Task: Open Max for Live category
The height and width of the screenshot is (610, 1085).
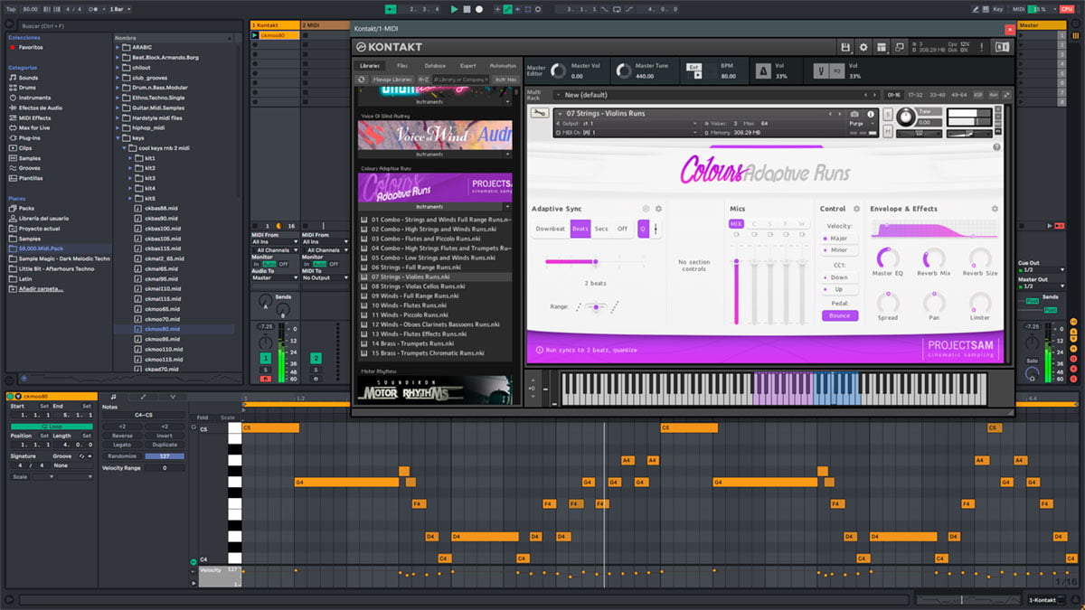Action: click(x=31, y=128)
